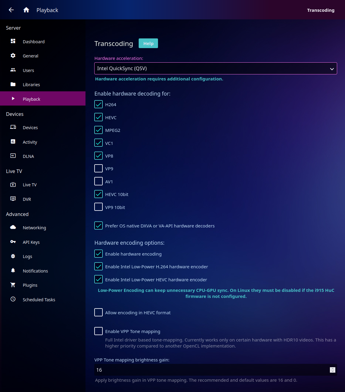Click the Help button

click(148, 43)
